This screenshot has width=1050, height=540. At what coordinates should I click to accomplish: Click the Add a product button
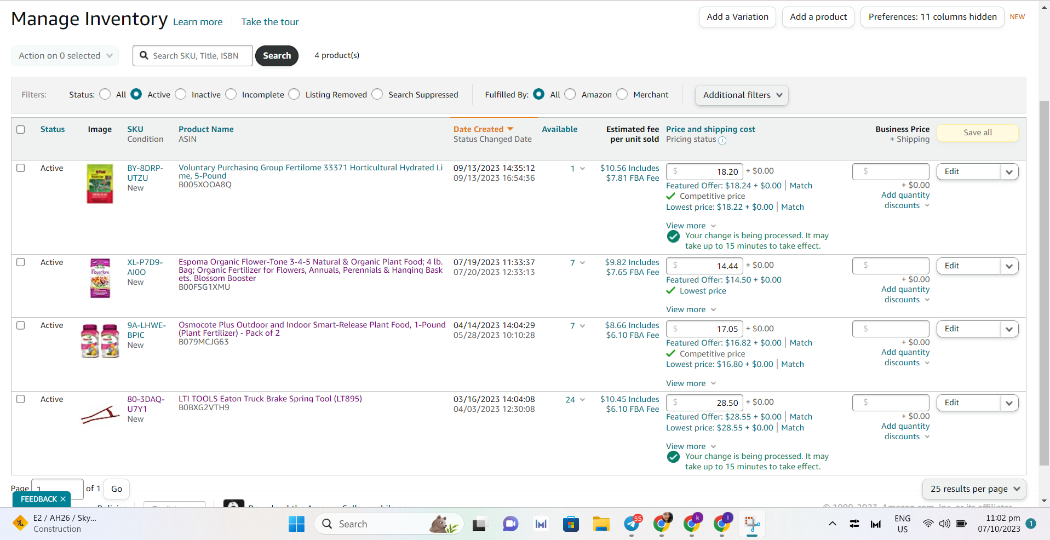(x=818, y=17)
